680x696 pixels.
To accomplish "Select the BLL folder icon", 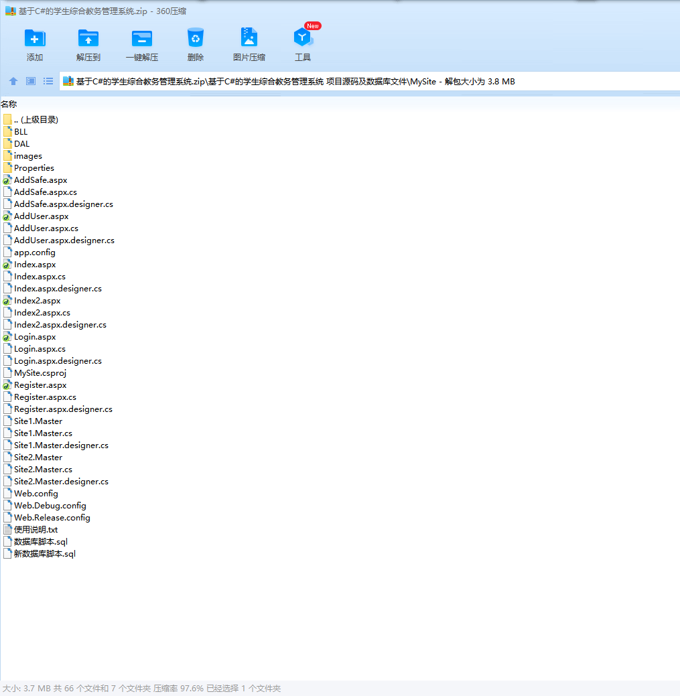I will (x=7, y=131).
